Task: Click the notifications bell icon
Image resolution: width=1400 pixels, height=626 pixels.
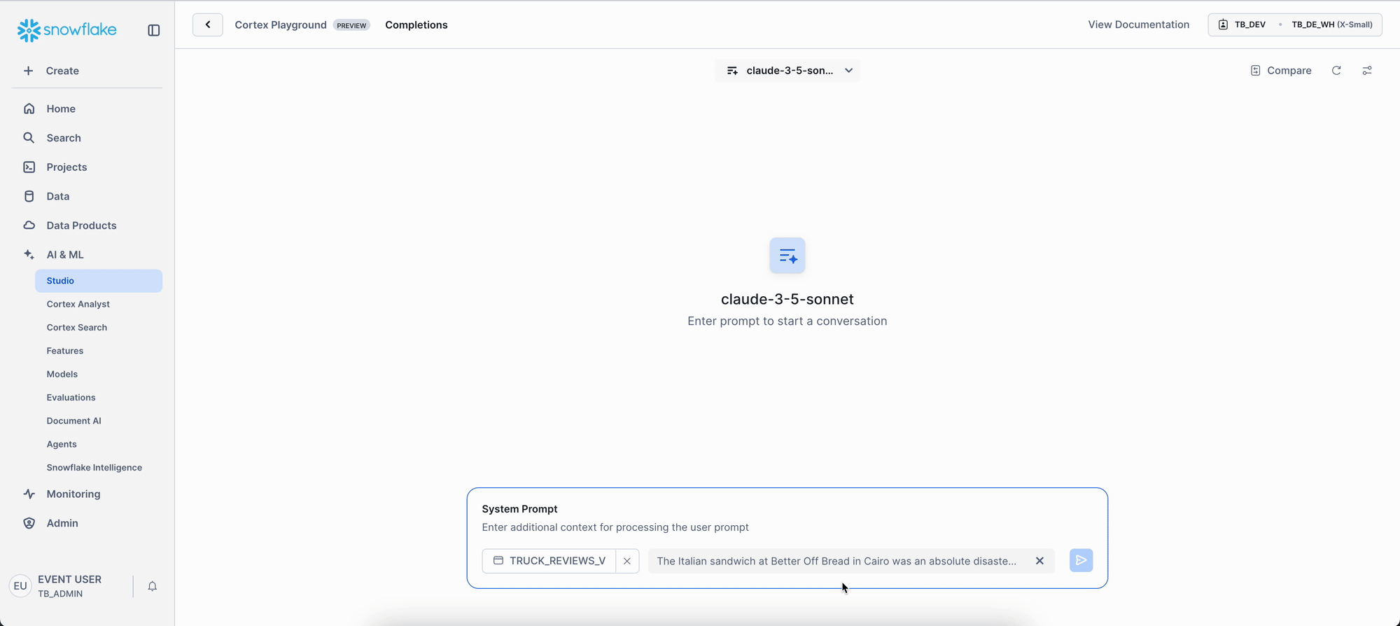Action: point(153,586)
